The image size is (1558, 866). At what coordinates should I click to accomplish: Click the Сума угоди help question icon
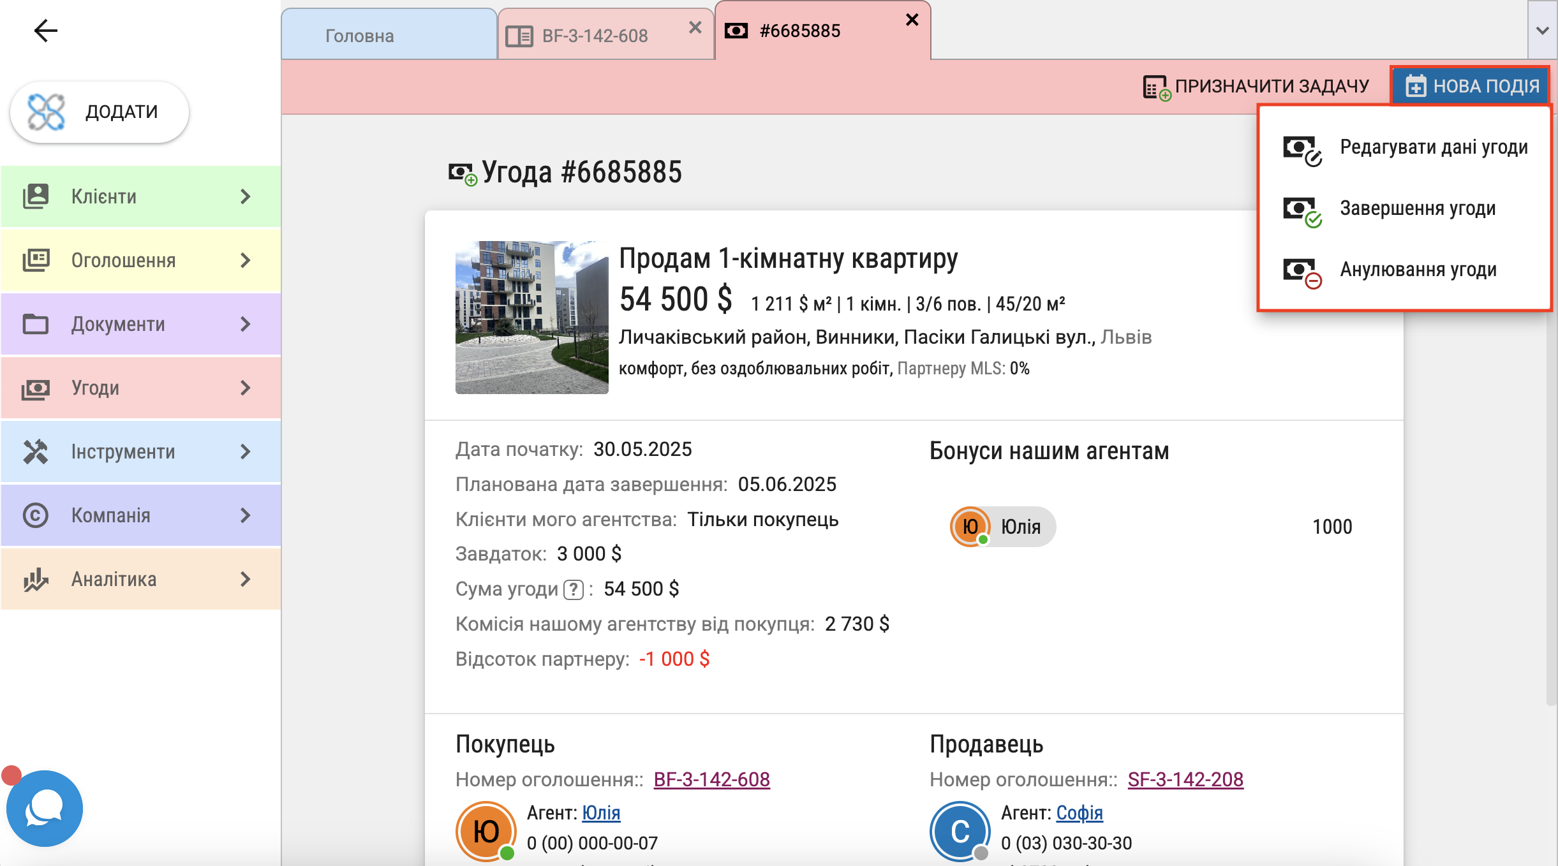pyautogui.click(x=574, y=589)
